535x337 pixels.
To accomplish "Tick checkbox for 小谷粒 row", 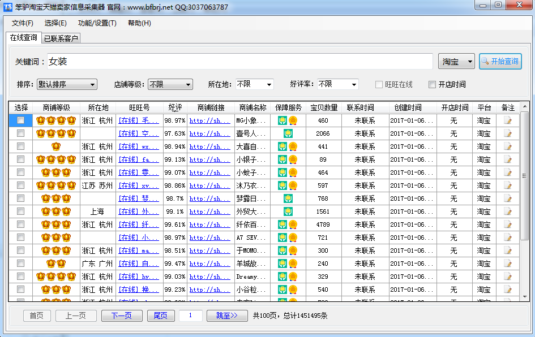I will pyautogui.click(x=20, y=290).
